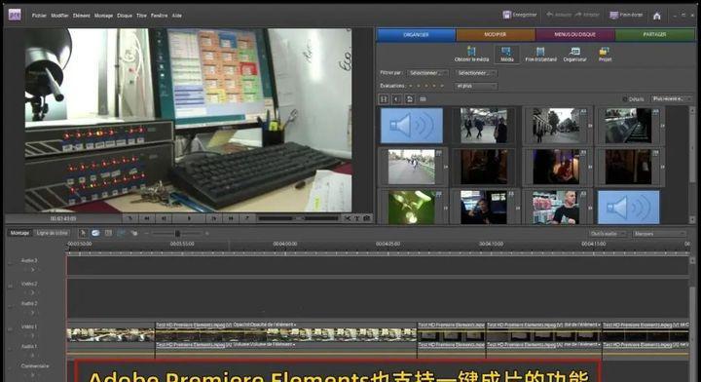
Task: Expand the 'et plus' rating dropdown
Action: [x=476, y=86]
